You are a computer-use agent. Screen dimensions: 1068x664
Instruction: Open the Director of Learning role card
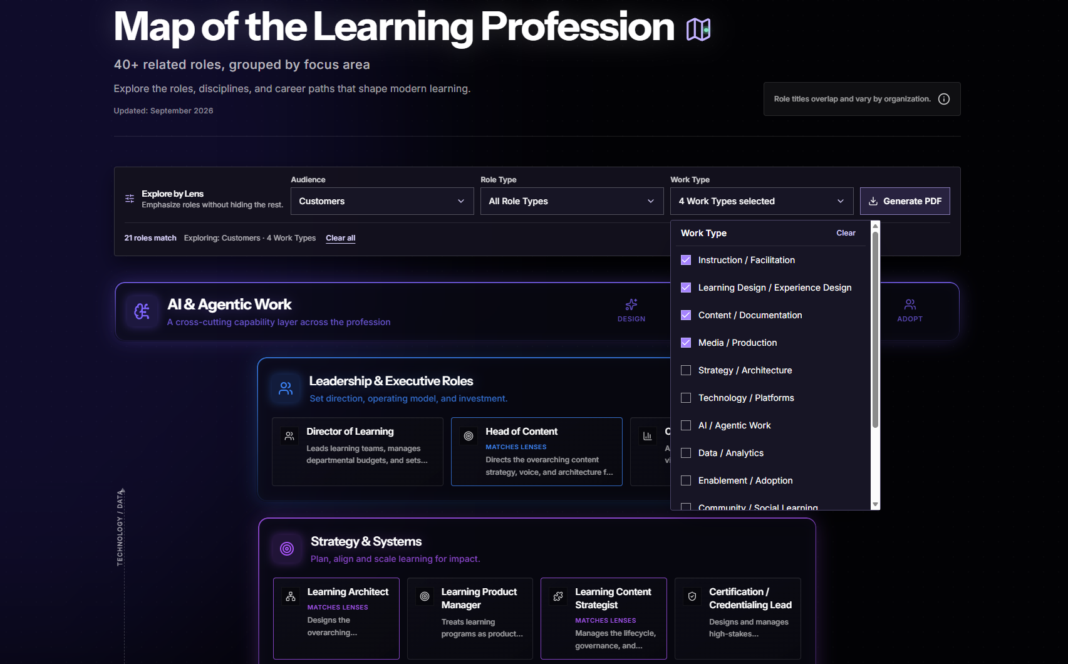pyautogui.click(x=358, y=452)
